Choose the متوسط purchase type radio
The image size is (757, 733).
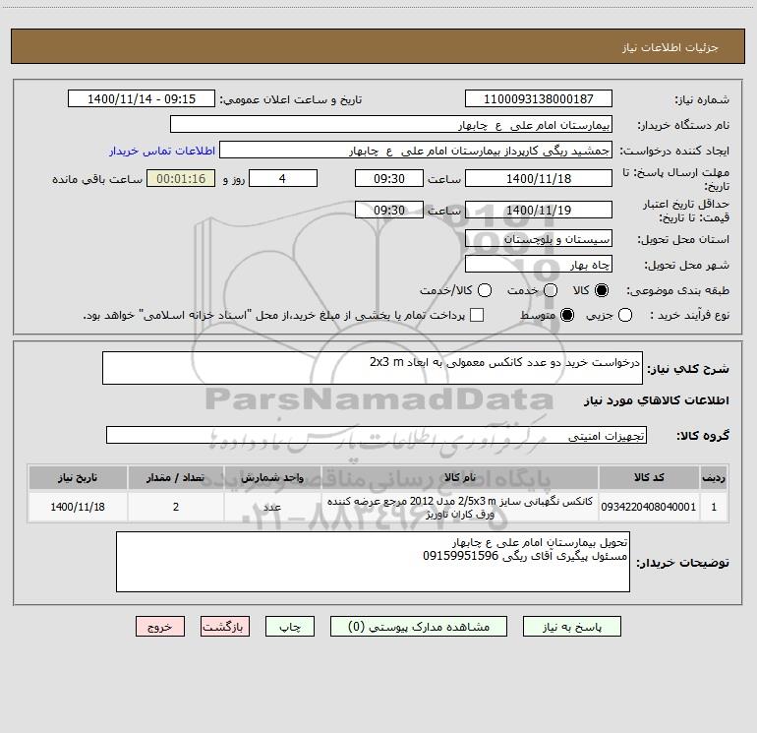click(567, 315)
